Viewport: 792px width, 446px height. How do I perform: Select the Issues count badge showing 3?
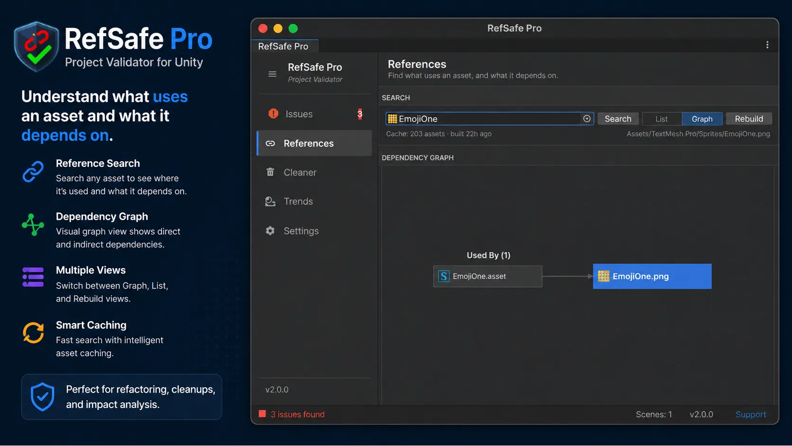(360, 114)
